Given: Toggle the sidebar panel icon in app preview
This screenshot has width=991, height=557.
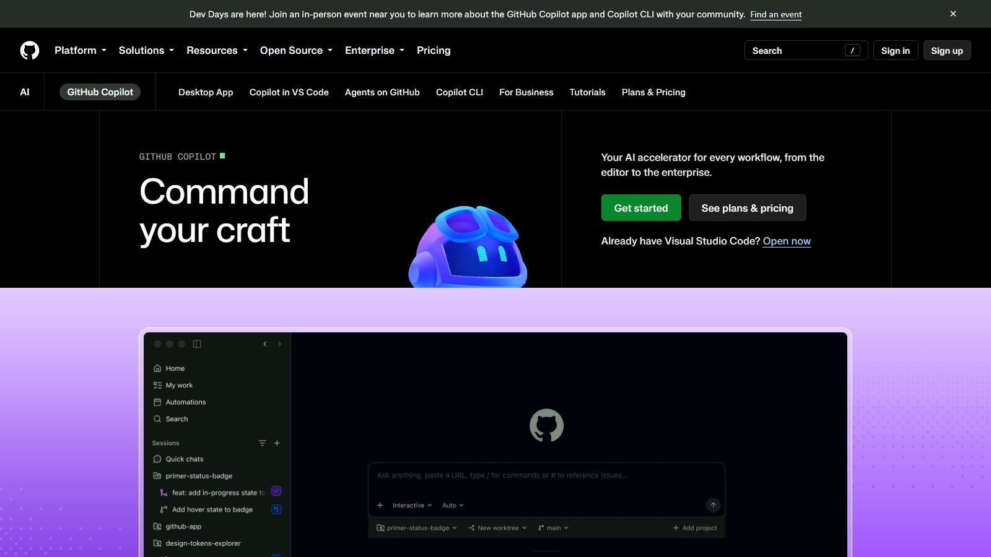Looking at the screenshot, I should pyautogui.click(x=197, y=344).
